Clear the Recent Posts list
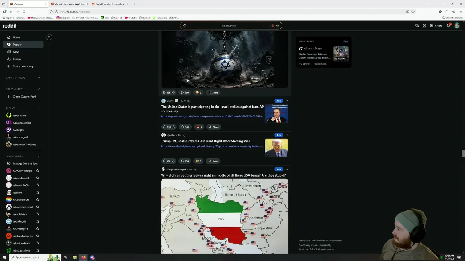465x261 pixels. coord(345,41)
